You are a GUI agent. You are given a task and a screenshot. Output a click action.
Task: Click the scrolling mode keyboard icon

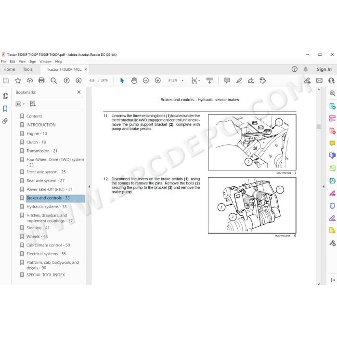[209, 80]
